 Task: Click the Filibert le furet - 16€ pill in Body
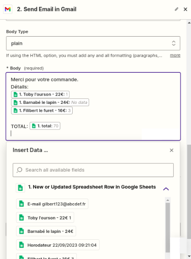(x=42, y=110)
